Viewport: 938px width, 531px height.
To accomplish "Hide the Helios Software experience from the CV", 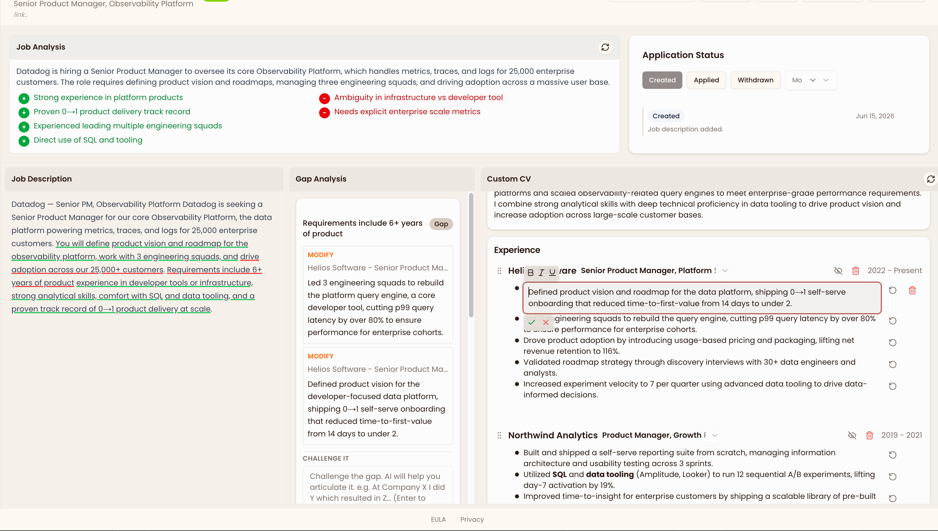I will pos(838,271).
